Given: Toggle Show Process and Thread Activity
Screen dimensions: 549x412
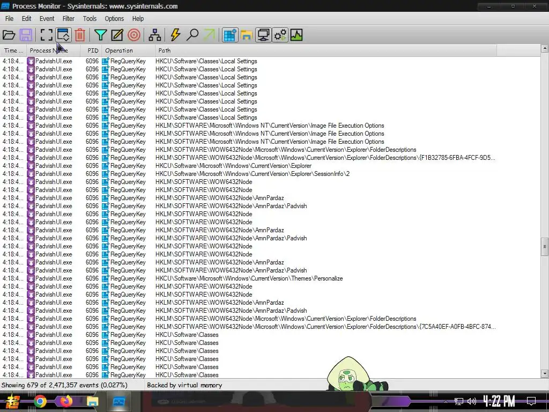Looking at the screenshot, I should tap(280, 35).
